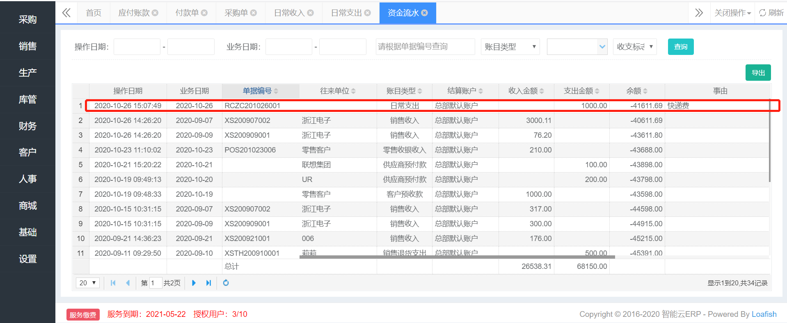Sort by 收入金额 column
The height and width of the screenshot is (323, 787).
pos(526,91)
